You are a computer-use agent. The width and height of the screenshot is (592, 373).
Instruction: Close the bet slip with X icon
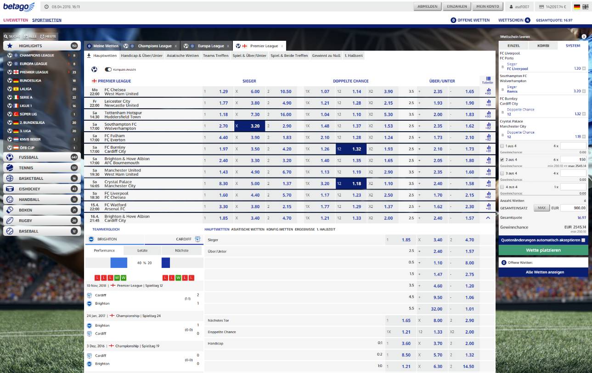click(584, 36)
